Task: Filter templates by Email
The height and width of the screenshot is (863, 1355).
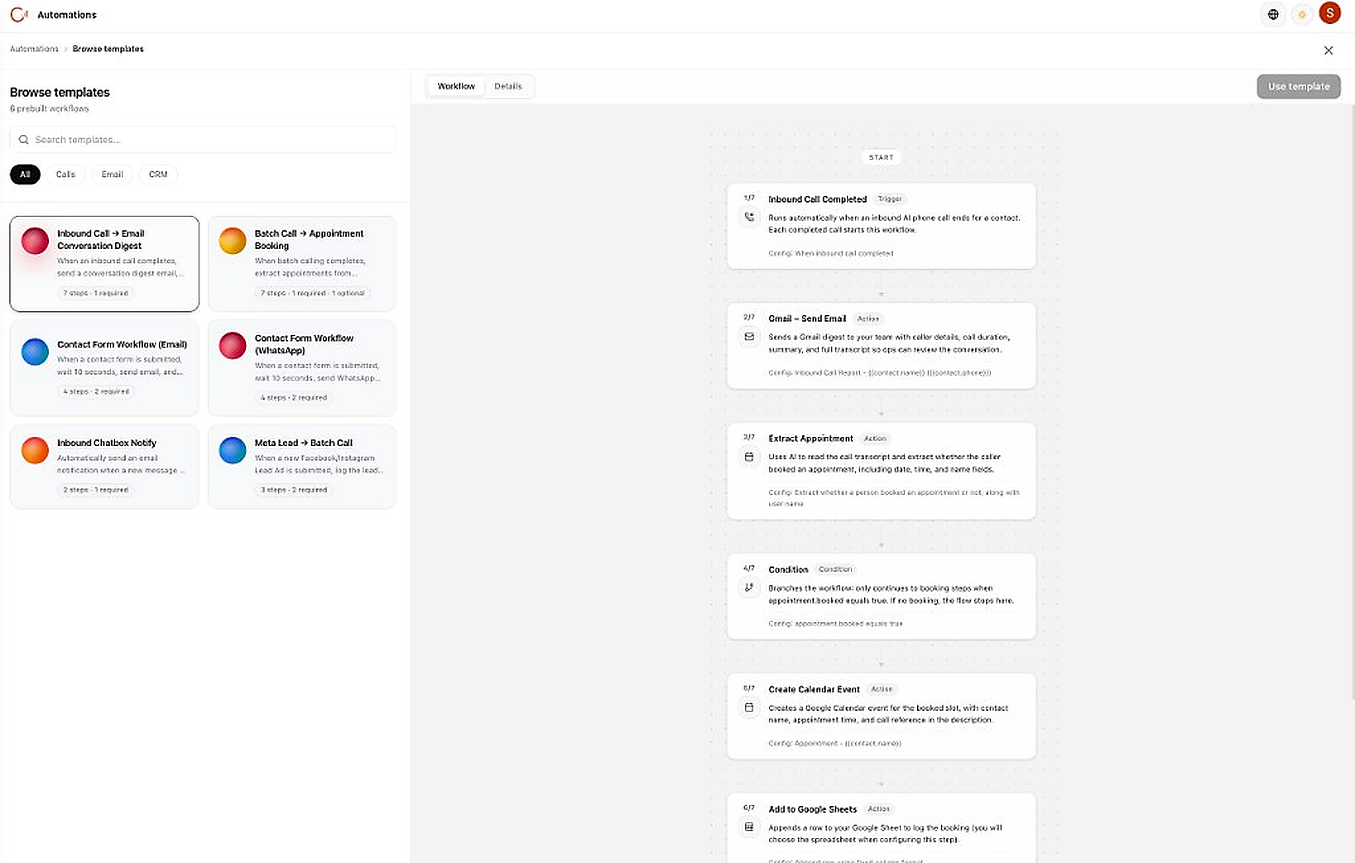Action: tap(112, 174)
